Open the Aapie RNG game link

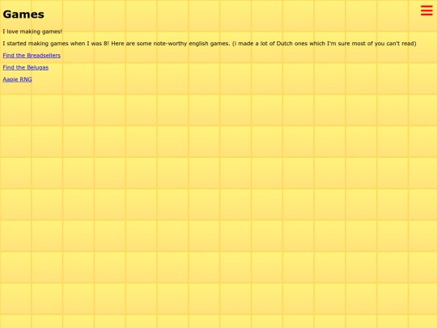click(x=17, y=79)
